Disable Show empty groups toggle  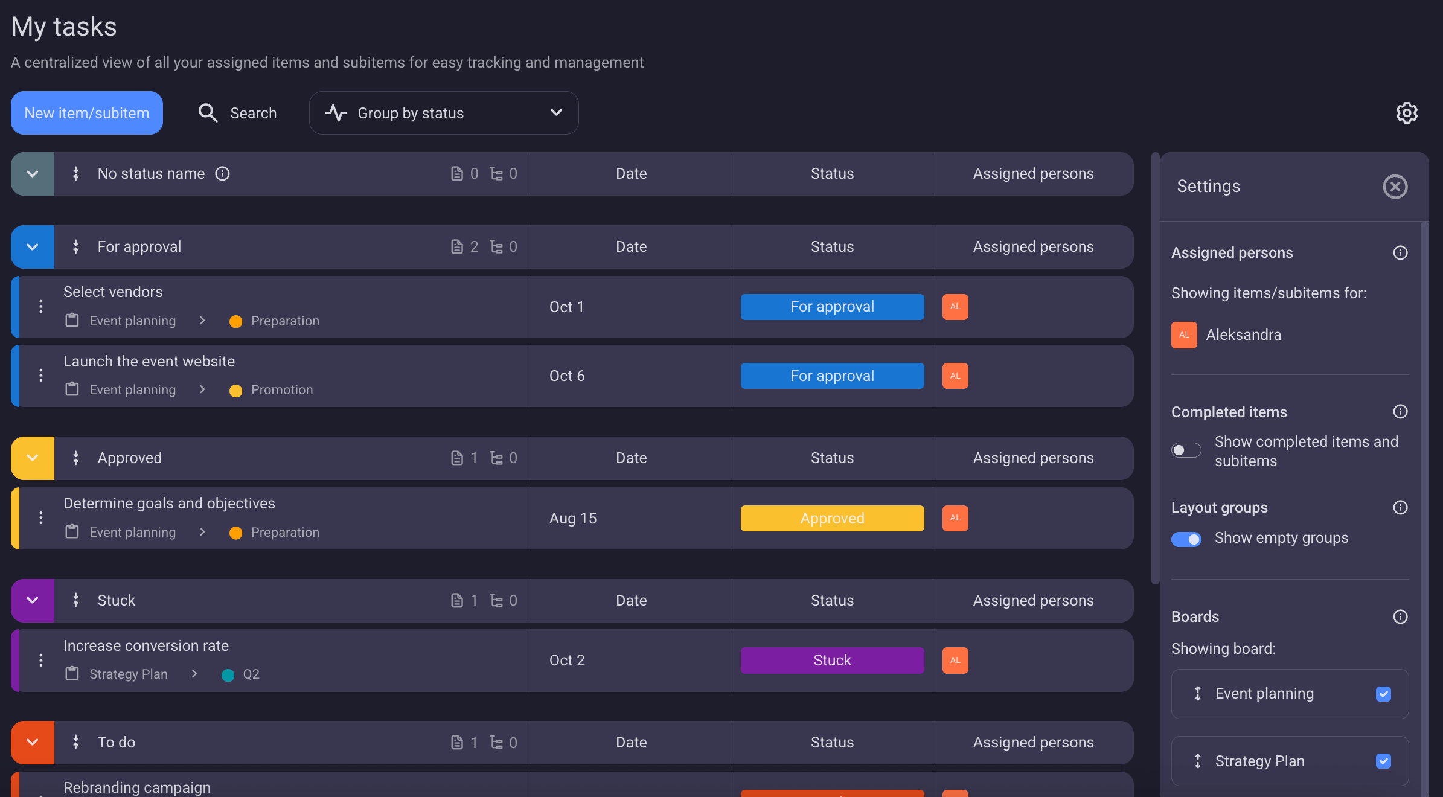click(x=1186, y=539)
